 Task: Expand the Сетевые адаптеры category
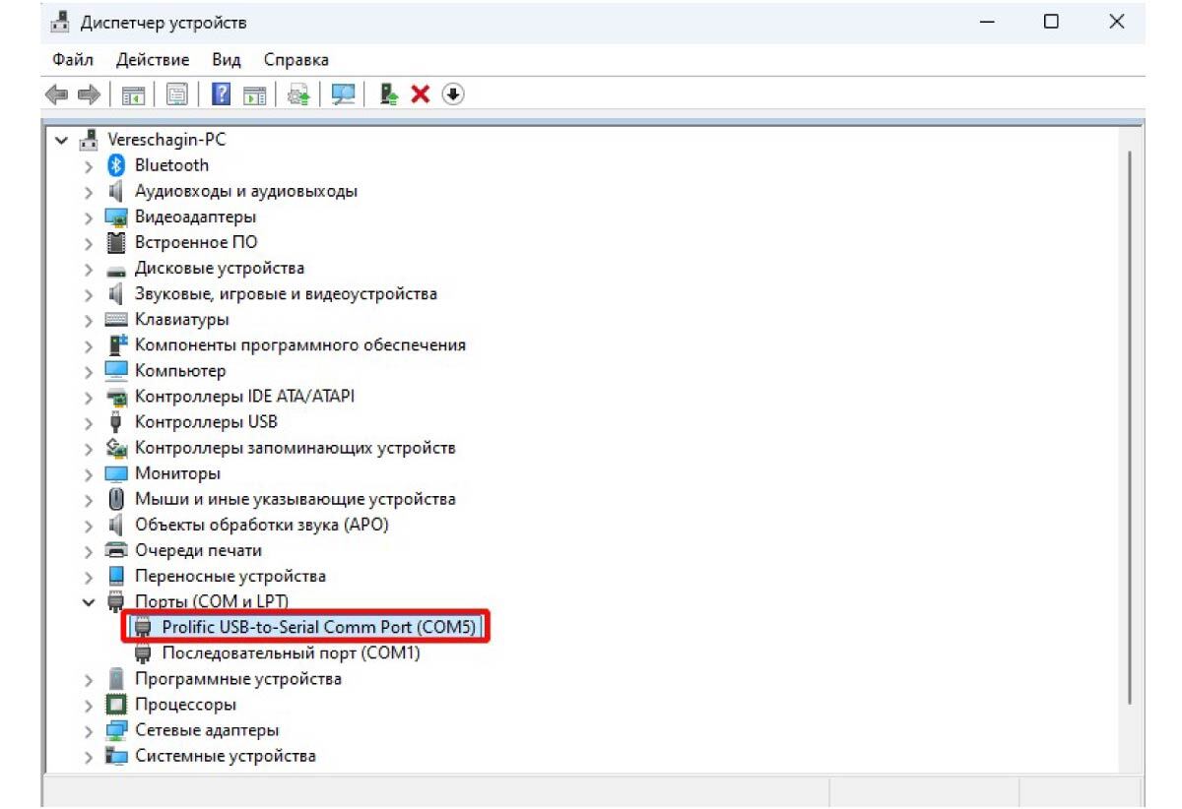pyautogui.click(x=90, y=730)
